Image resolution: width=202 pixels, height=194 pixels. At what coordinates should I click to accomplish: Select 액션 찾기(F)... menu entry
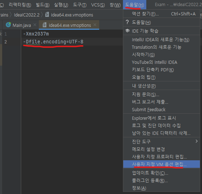(161, 14)
